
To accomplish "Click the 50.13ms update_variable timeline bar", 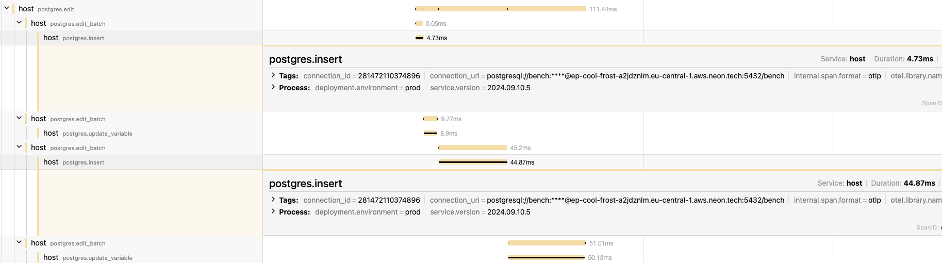I will tap(547, 257).
